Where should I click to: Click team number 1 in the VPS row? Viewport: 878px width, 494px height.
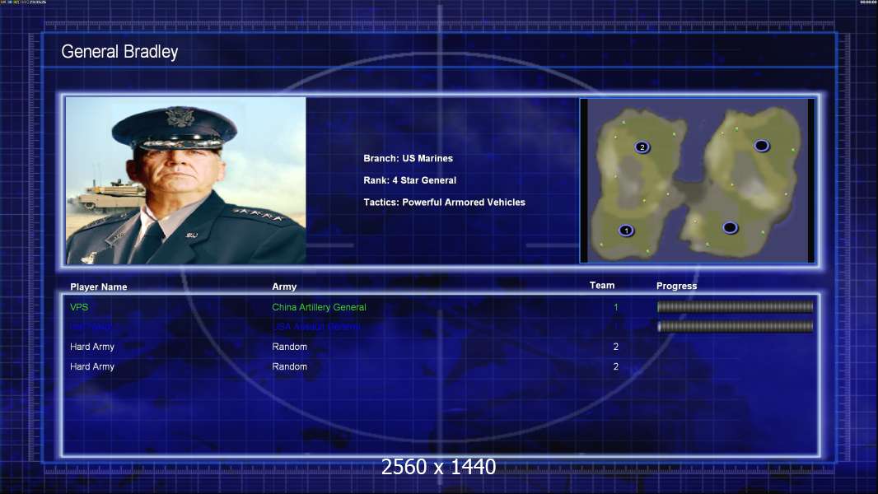tap(616, 307)
